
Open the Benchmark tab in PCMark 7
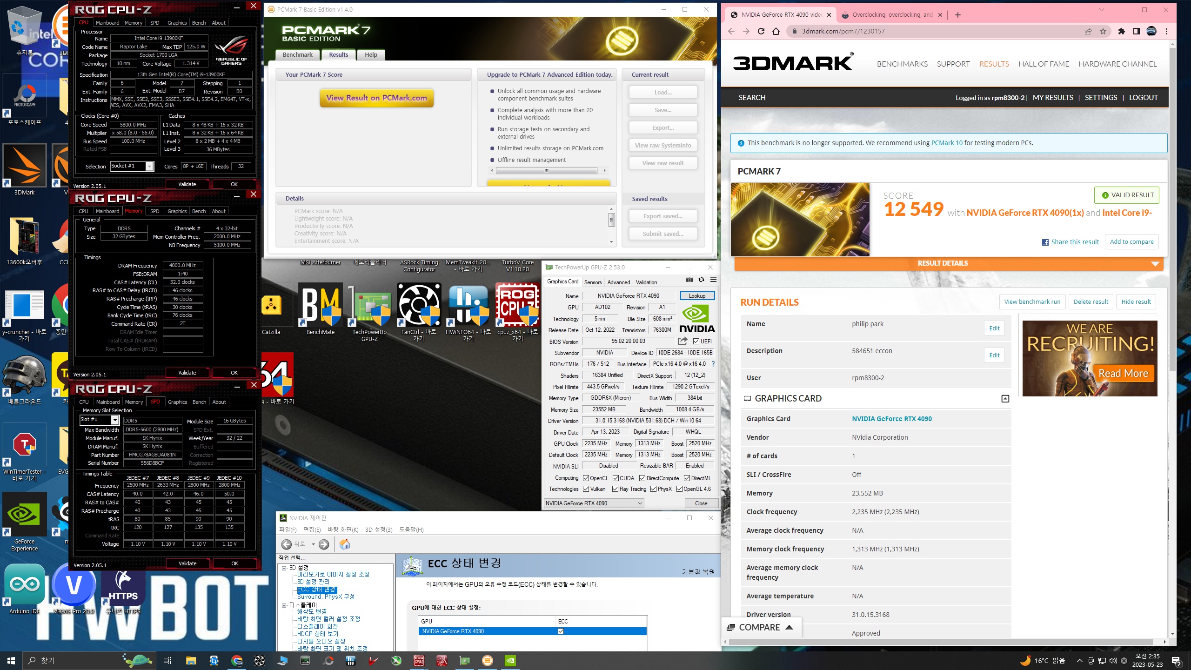point(298,54)
